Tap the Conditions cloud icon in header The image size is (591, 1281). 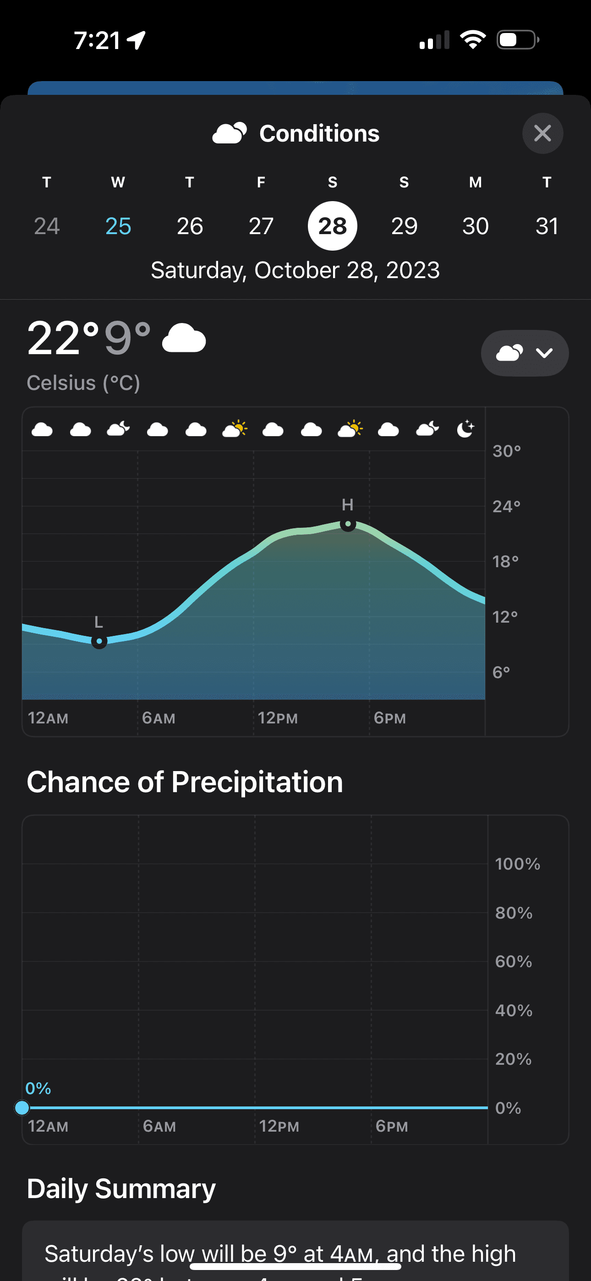click(x=230, y=133)
